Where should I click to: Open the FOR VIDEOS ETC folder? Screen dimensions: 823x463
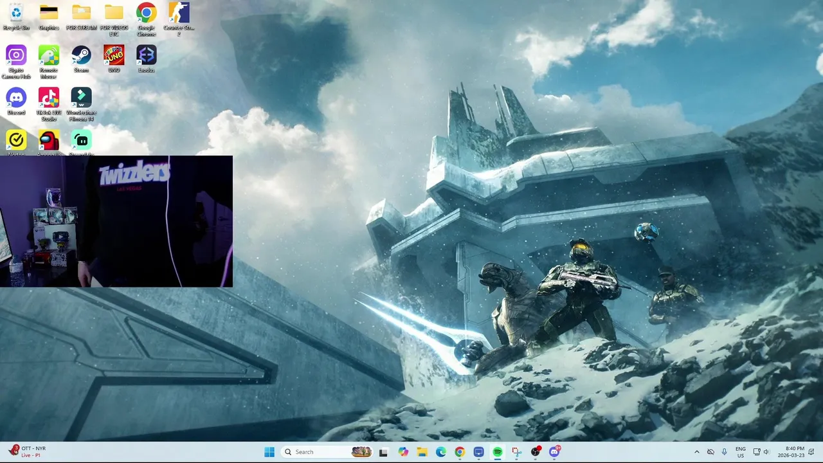(114, 19)
